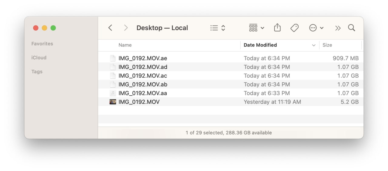Click the list view icon
This screenshot has height=171, width=388.
tap(214, 28)
